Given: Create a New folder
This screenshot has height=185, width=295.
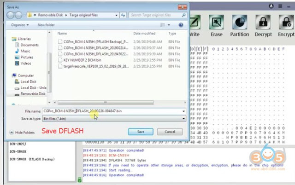Looking at the screenshot, I should click(46, 25).
